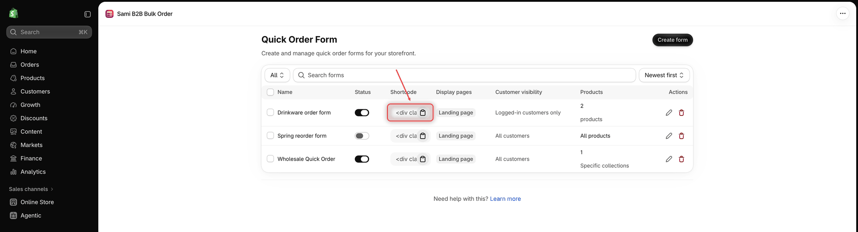Screen dimensions: 858x232
Task: Click the magnifier icon in Search forms
Action: pos(301,75)
